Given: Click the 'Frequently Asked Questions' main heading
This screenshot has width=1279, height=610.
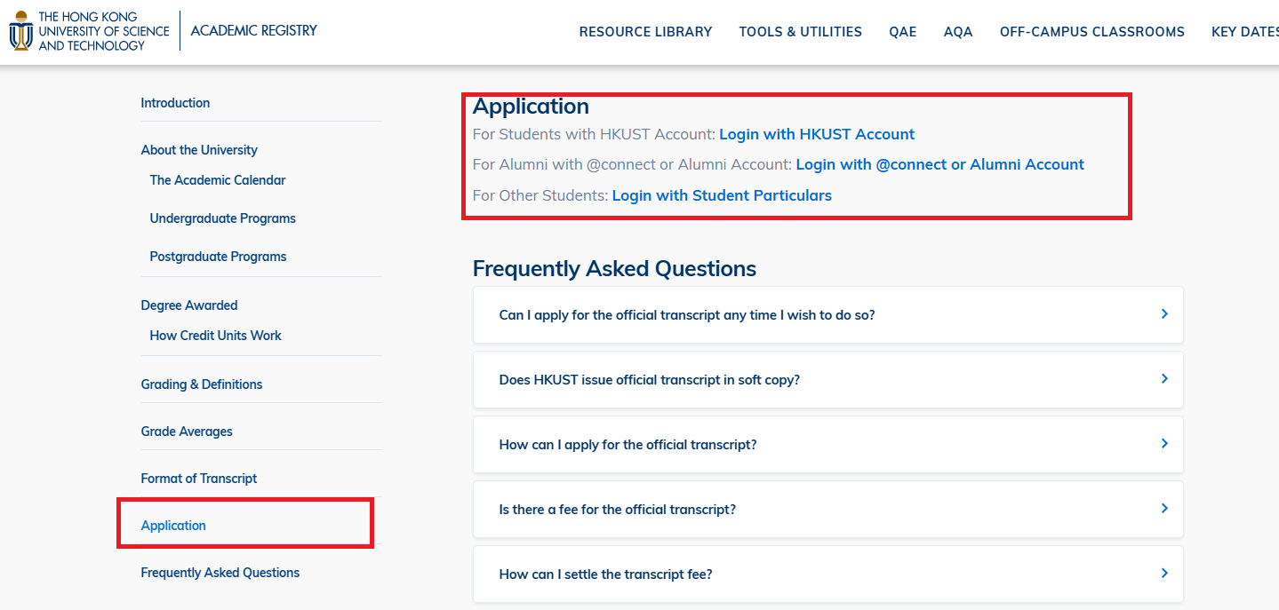Looking at the screenshot, I should 614,269.
